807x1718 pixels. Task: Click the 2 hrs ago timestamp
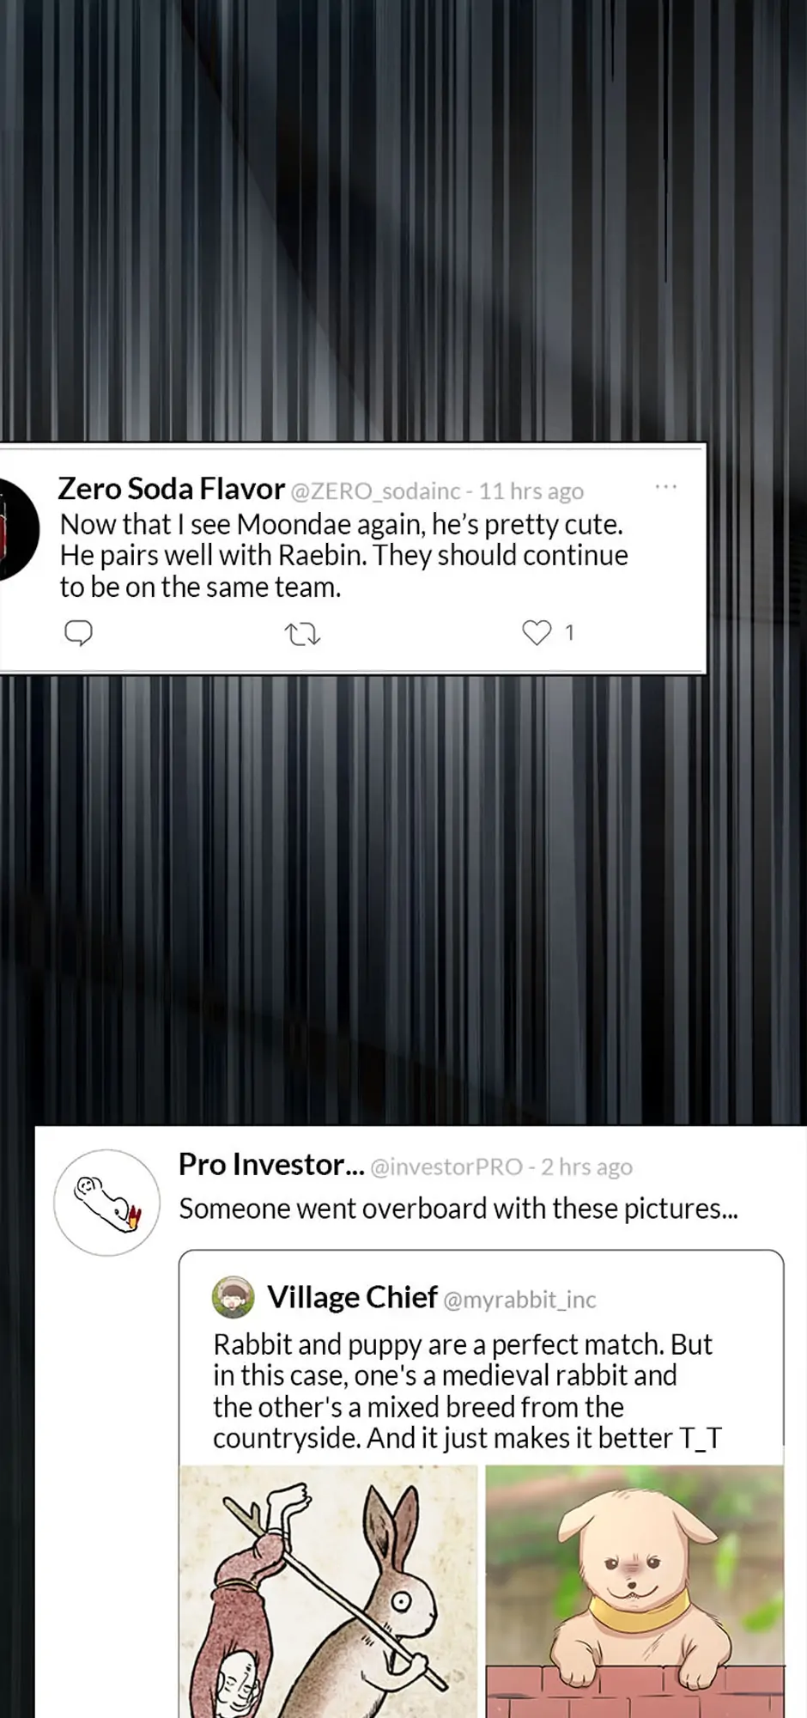pos(586,1167)
